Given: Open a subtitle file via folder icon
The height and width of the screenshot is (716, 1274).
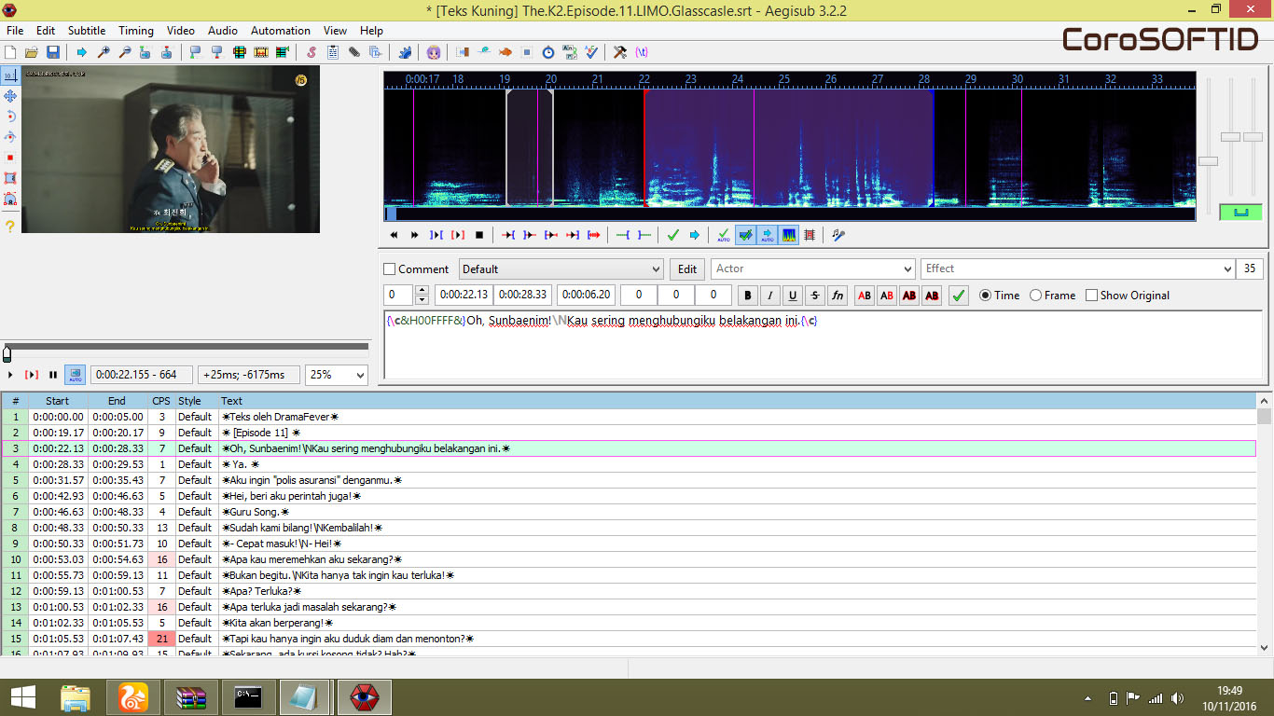Looking at the screenshot, I should tap(32, 52).
